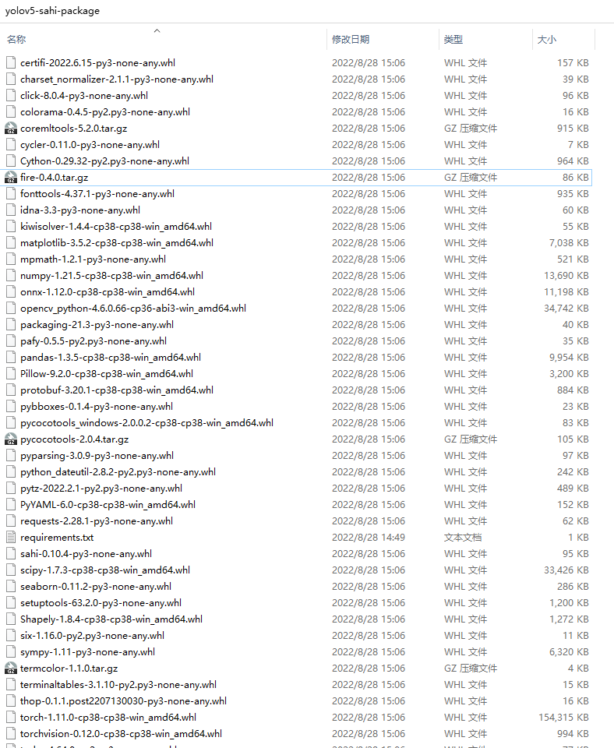Sort files by the 大小 column header
The height and width of the screenshot is (748, 614).
547,40
